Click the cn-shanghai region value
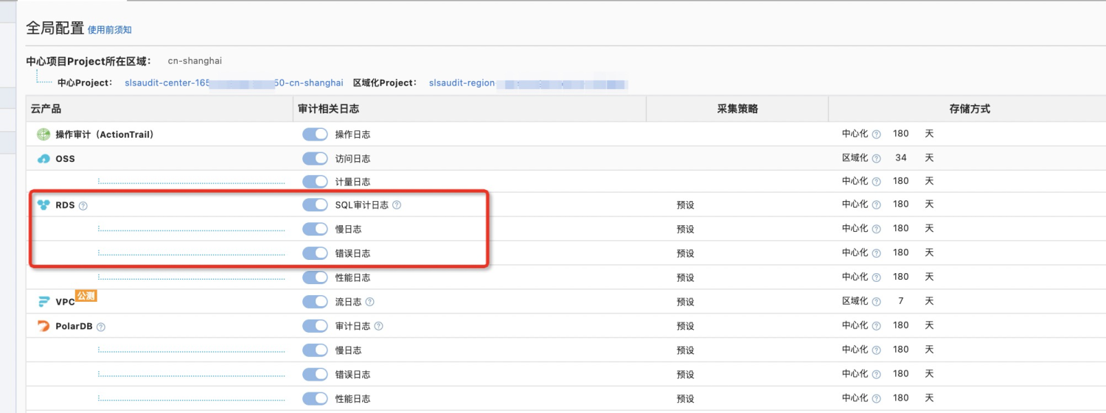 point(195,61)
